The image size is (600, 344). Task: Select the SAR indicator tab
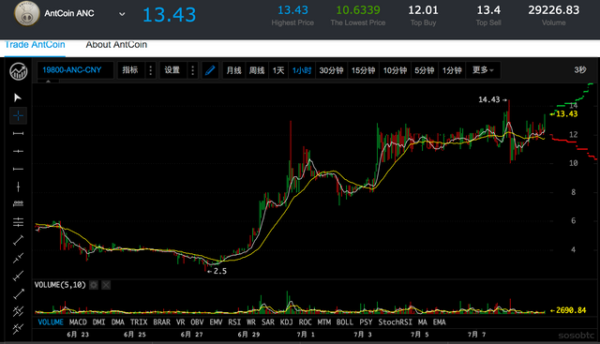pyautogui.click(x=268, y=322)
